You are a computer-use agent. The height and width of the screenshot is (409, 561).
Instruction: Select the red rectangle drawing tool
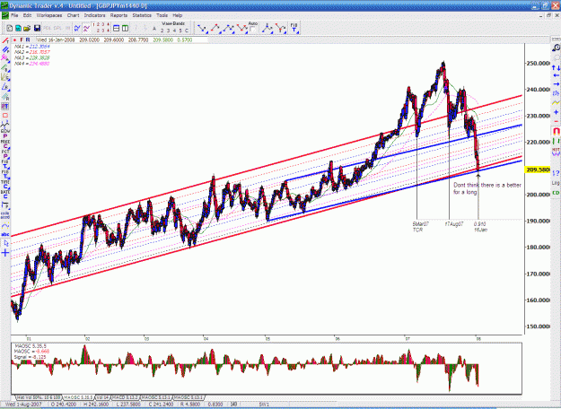click(x=5, y=115)
